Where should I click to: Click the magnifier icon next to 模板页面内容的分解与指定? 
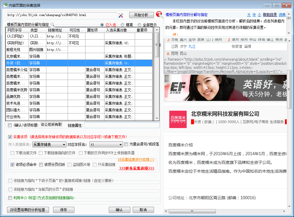coord(52,25)
